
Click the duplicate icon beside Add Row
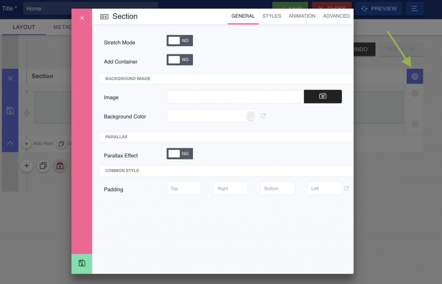[x=61, y=143]
